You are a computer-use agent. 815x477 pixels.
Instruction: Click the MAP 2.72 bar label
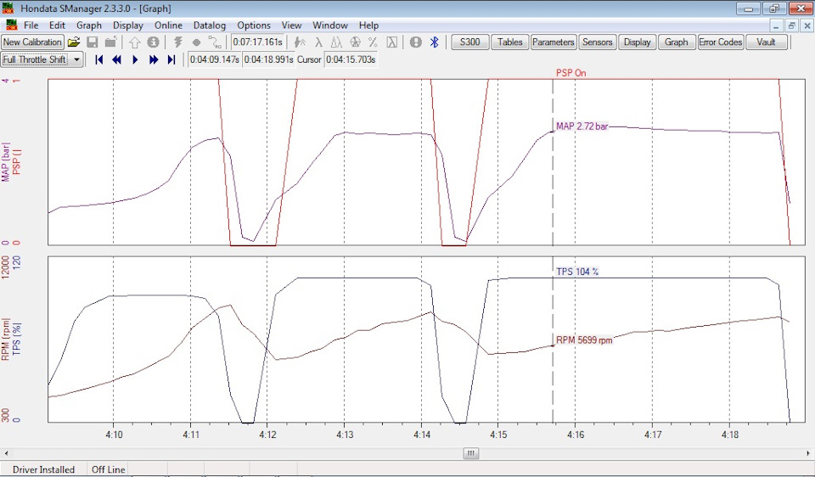click(x=582, y=126)
